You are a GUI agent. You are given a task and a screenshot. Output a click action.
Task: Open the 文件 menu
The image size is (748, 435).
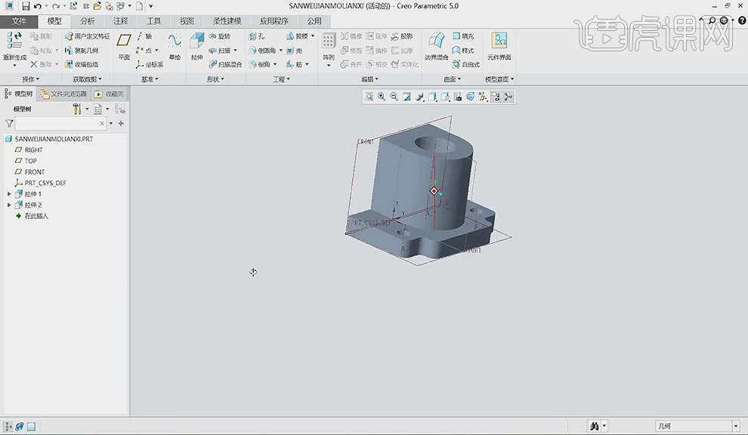coord(18,21)
